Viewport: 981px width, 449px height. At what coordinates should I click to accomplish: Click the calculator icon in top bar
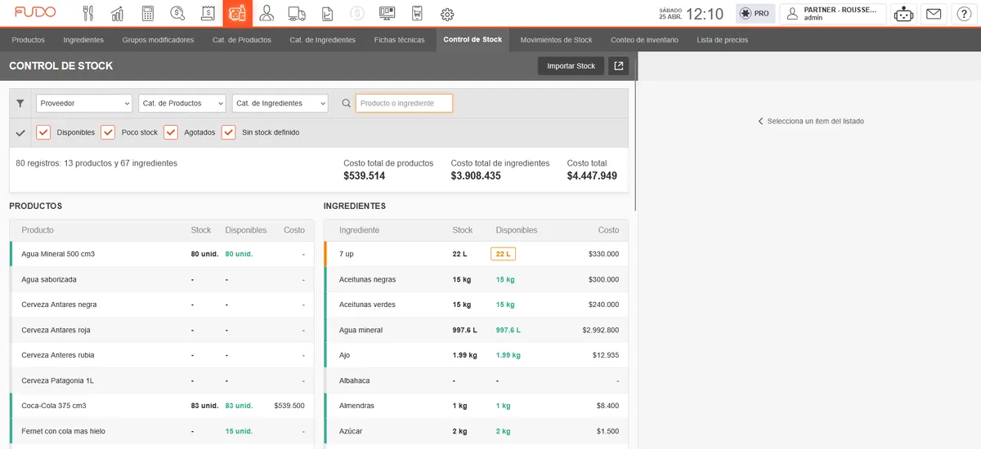(148, 14)
